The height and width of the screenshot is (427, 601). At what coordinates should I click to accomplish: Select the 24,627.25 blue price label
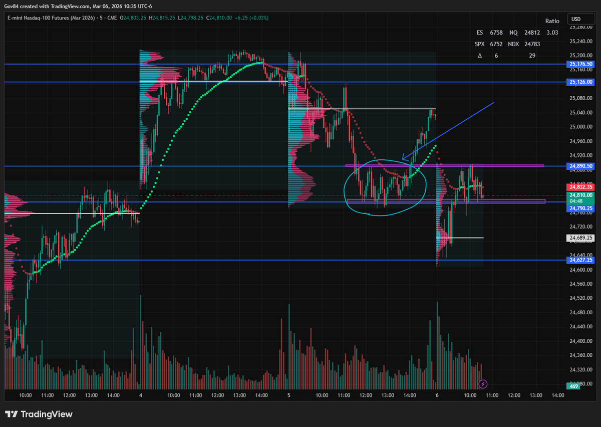point(581,260)
